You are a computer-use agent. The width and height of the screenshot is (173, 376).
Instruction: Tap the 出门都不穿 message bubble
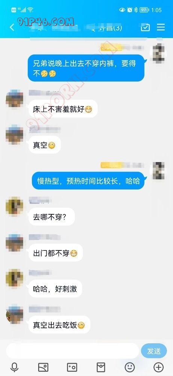click(x=55, y=253)
